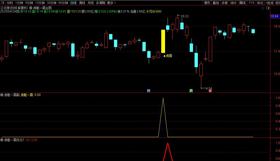
Task: Open the 多周期 multi-period view
Action: coord(100,3)
